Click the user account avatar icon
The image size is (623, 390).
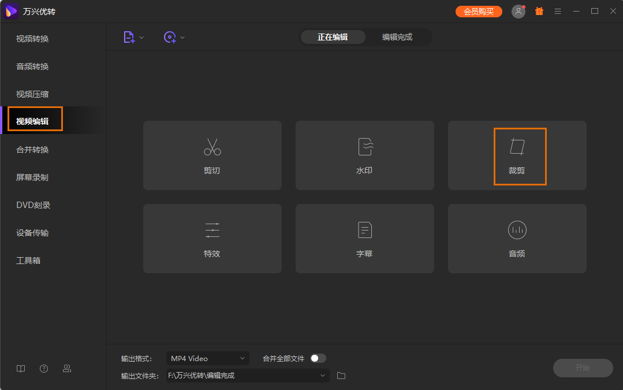pos(518,11)
